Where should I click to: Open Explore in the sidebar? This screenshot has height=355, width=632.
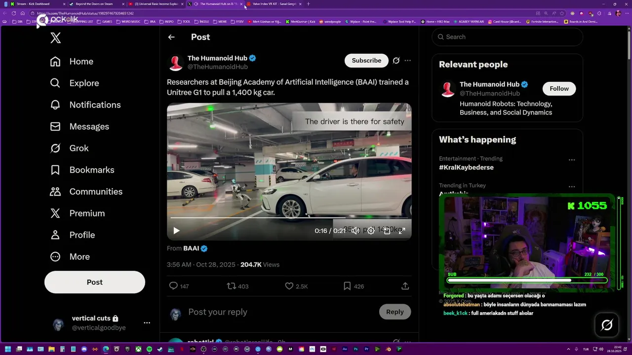coord(75,83)
